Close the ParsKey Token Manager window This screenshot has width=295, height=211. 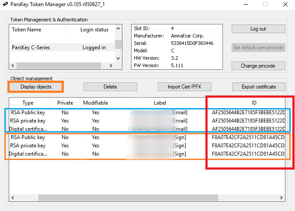coord(285,4)
